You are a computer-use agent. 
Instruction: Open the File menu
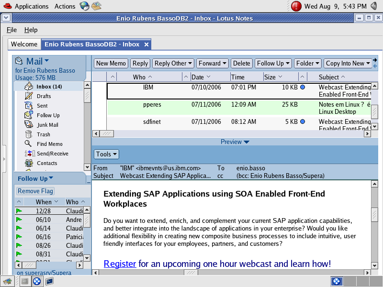pyautogui.click(x=11, y=30)
